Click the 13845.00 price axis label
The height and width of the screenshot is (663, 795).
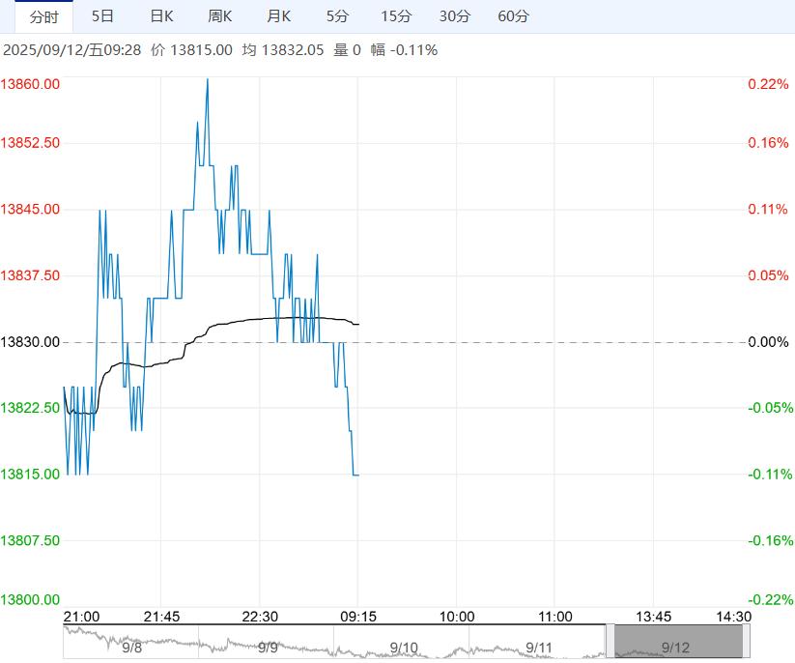(30, 209)
